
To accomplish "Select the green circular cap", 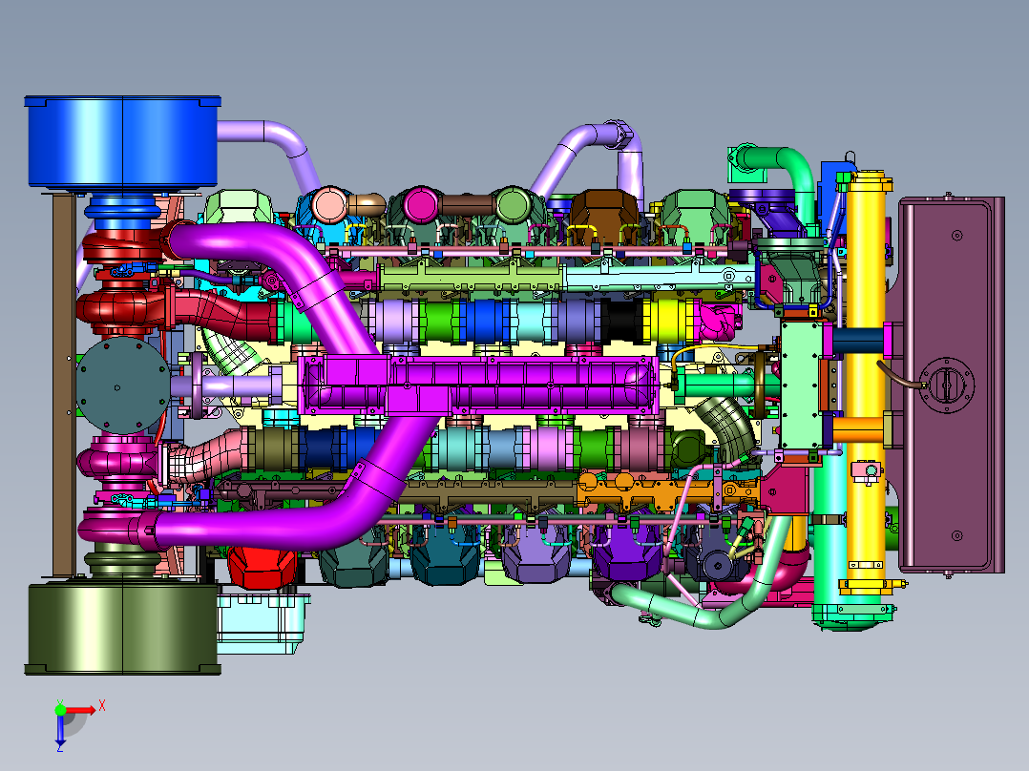I will (513, 205).
